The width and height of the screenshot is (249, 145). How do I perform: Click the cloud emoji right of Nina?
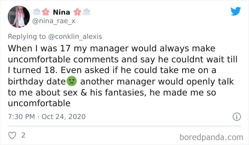pos(86,12)
